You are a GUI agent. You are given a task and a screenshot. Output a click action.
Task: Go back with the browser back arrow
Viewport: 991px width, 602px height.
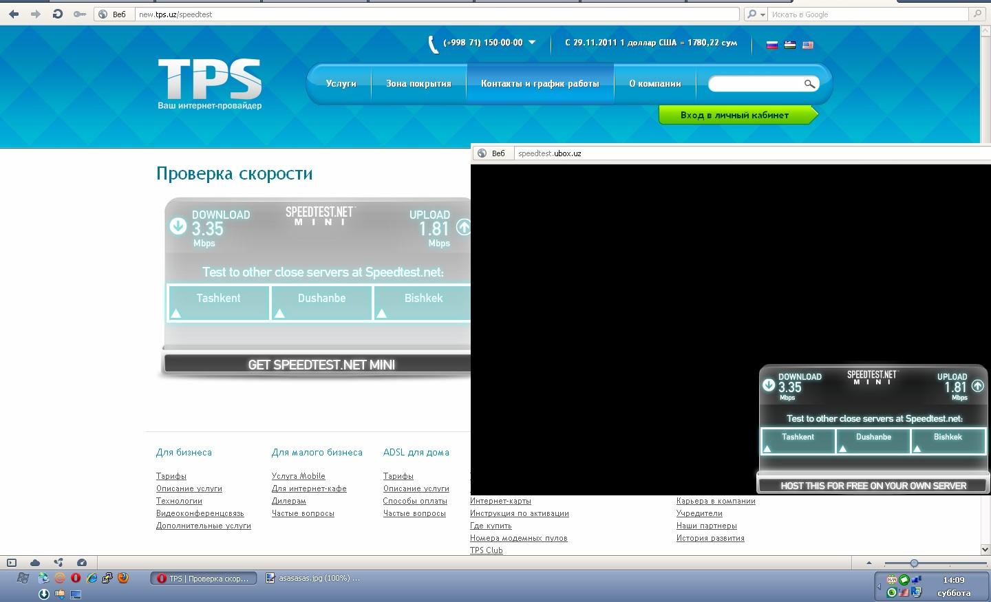(x=14, y=14)
